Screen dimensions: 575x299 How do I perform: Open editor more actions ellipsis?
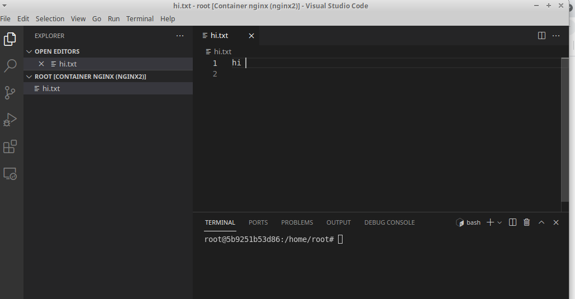(x=556, y=36)
